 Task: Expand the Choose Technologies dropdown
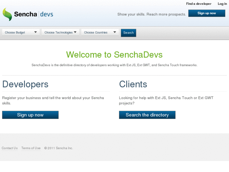pos(60,33)
